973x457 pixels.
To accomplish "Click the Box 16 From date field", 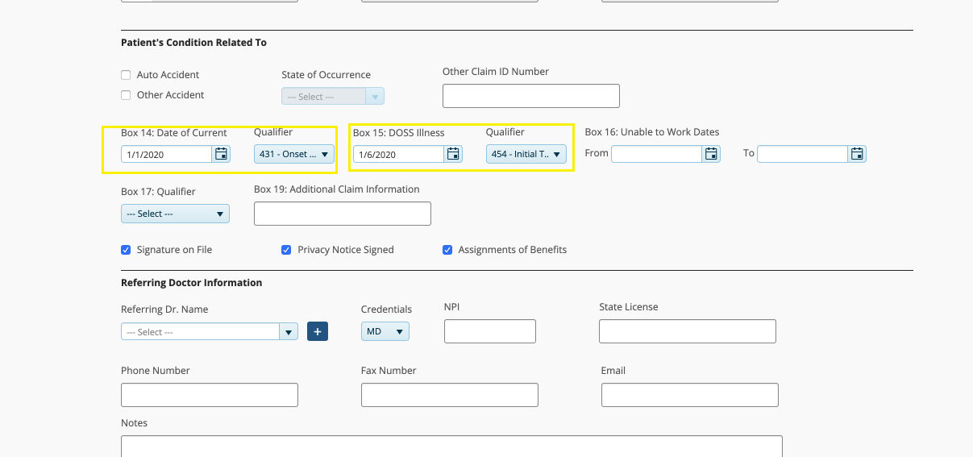I will coord(657,153).
